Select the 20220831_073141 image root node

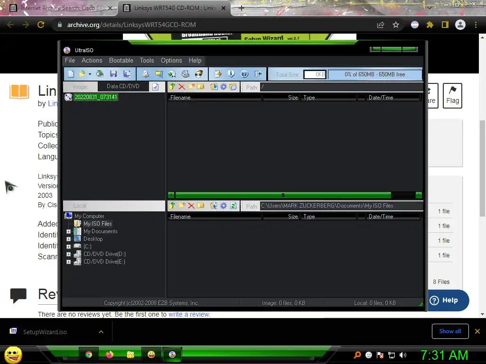(x=96, y=97)
